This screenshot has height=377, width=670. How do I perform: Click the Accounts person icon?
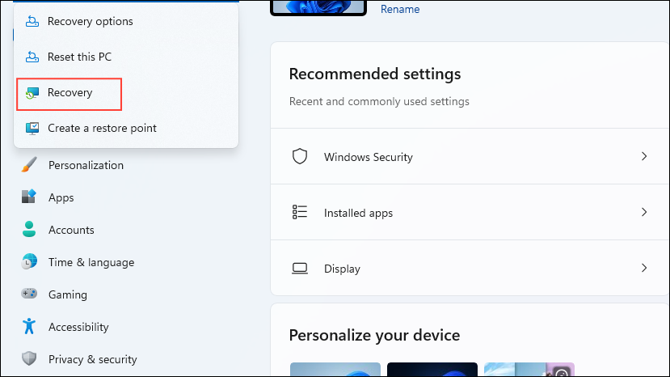[29, 229]
